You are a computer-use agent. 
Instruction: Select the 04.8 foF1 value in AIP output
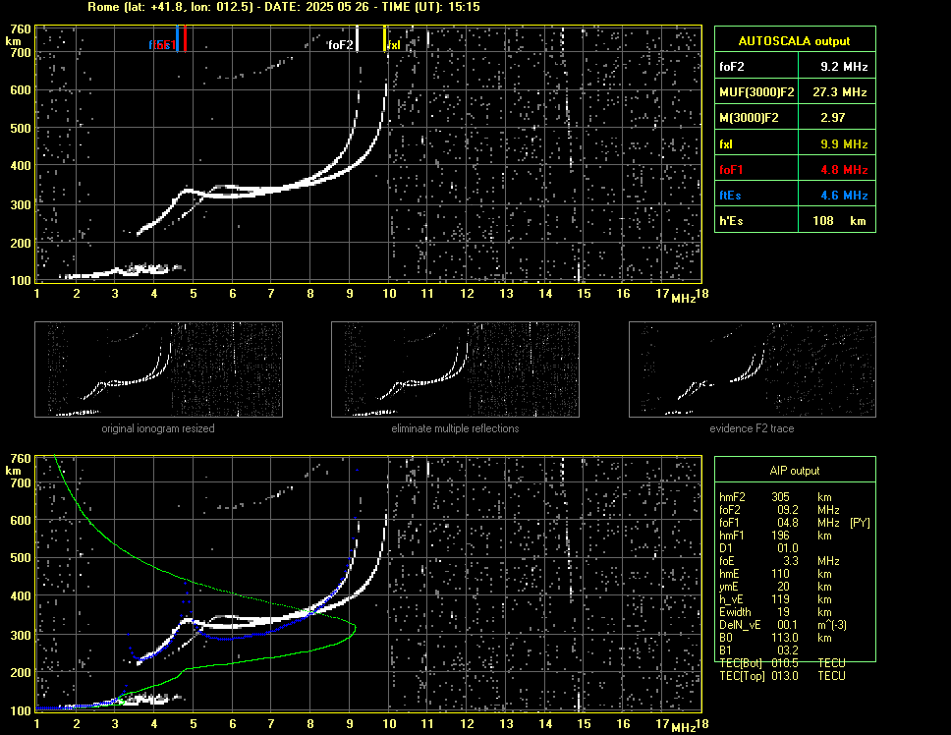click(x=787, y=523)
